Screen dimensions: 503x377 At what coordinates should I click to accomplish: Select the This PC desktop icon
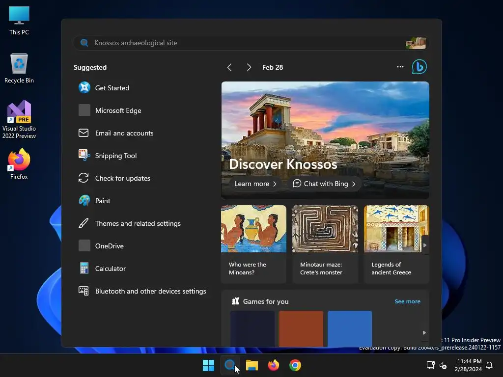[19, 20]
